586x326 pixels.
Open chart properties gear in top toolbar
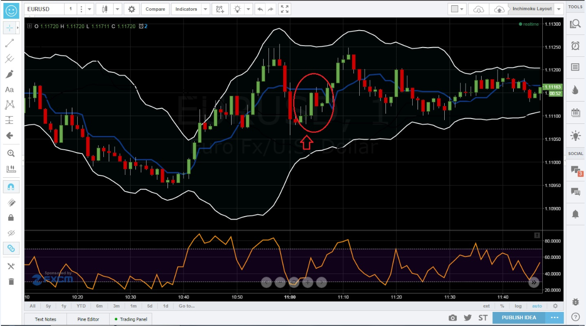[132, 9]
